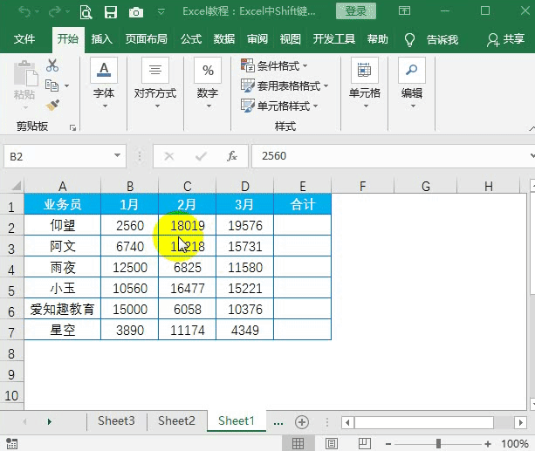Click the Save floppy disk icon
The height and width of the screenshot is (451, 535).
click(x=111, y=12)
